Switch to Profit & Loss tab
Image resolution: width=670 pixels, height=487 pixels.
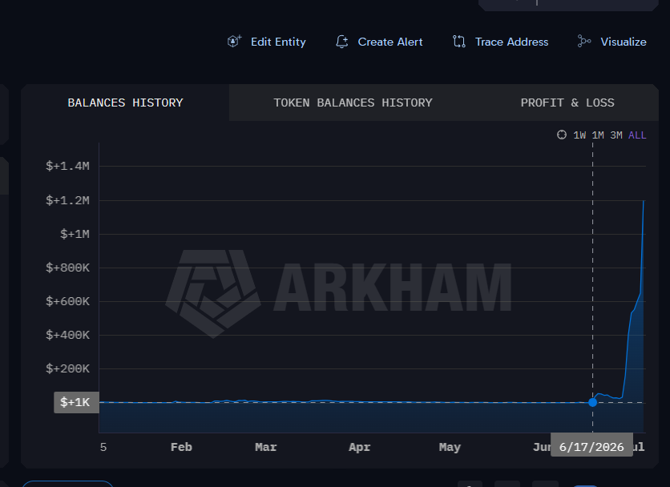click(x=567, y=103)
